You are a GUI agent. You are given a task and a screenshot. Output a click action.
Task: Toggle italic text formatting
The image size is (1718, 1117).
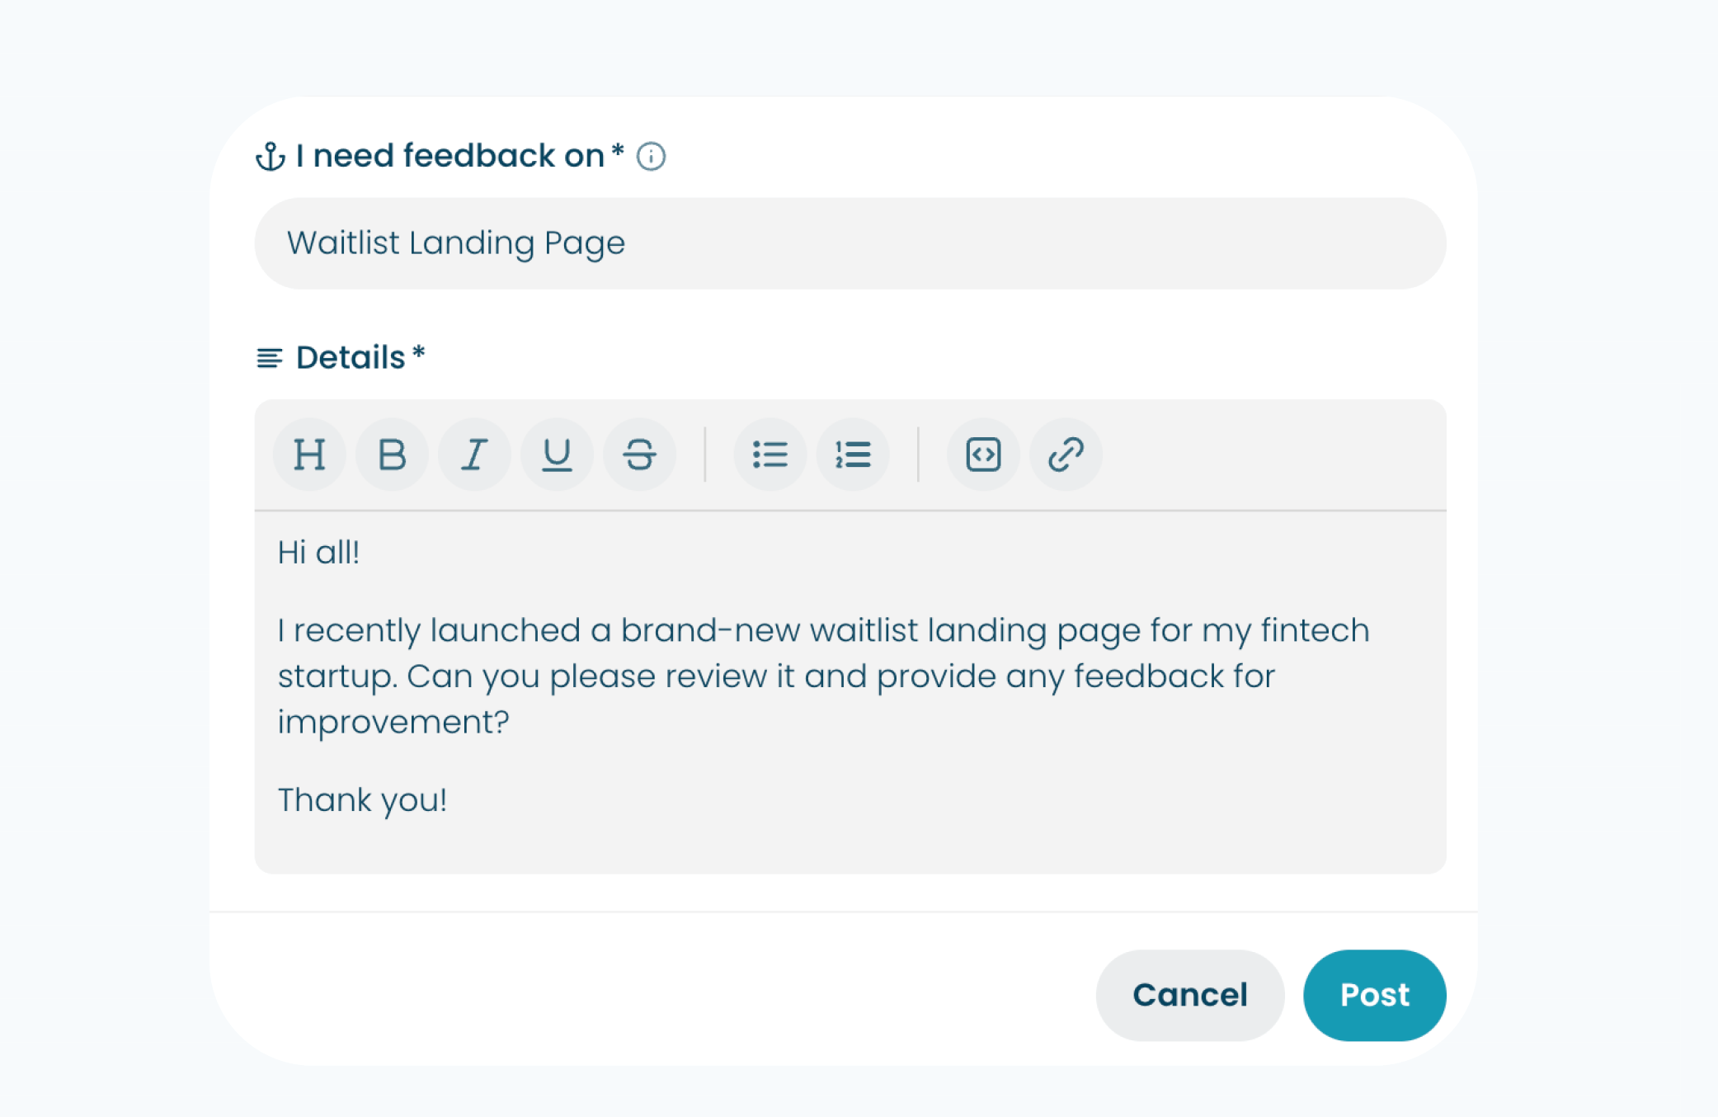474,455
